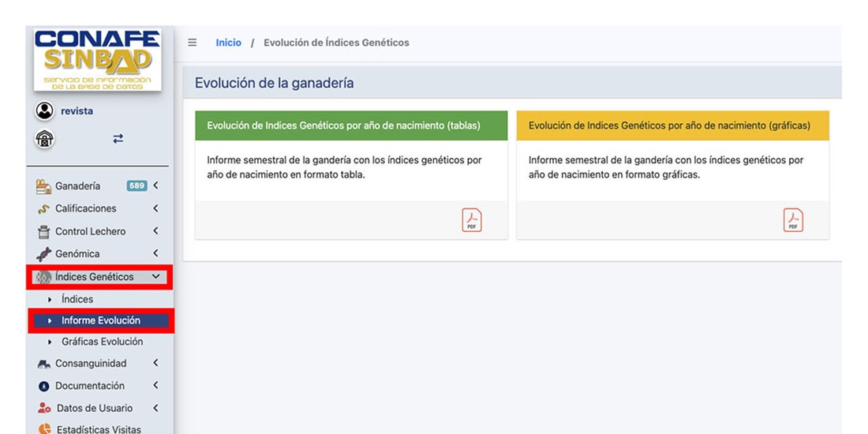
Task: Download the gráficas report PDF icon
Action: (793, 220)
